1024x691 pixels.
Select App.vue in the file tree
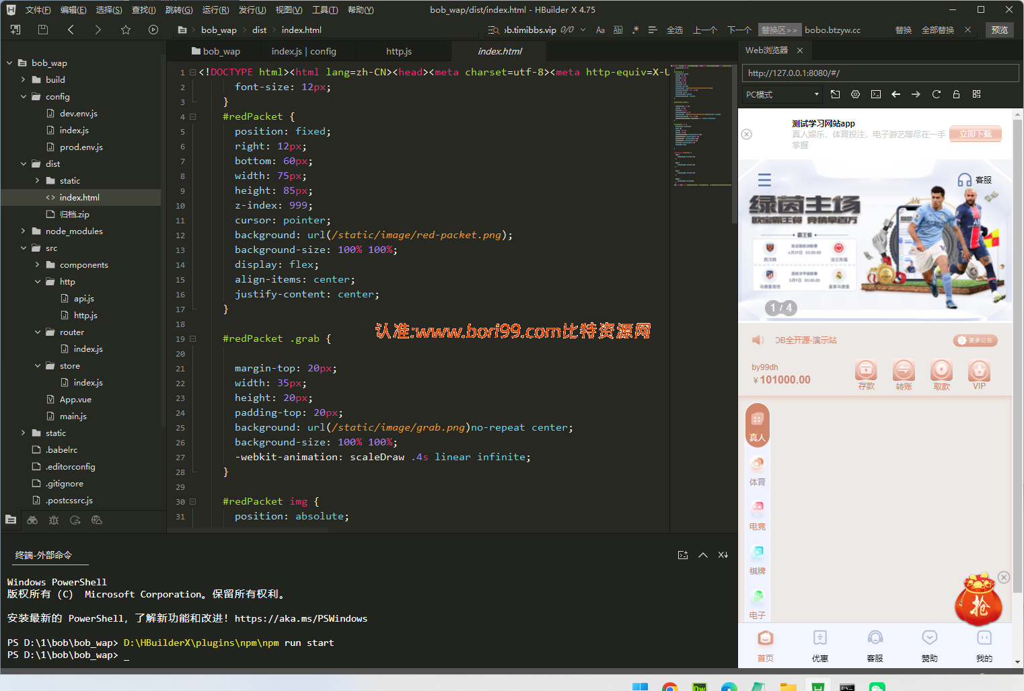(75, 400)
